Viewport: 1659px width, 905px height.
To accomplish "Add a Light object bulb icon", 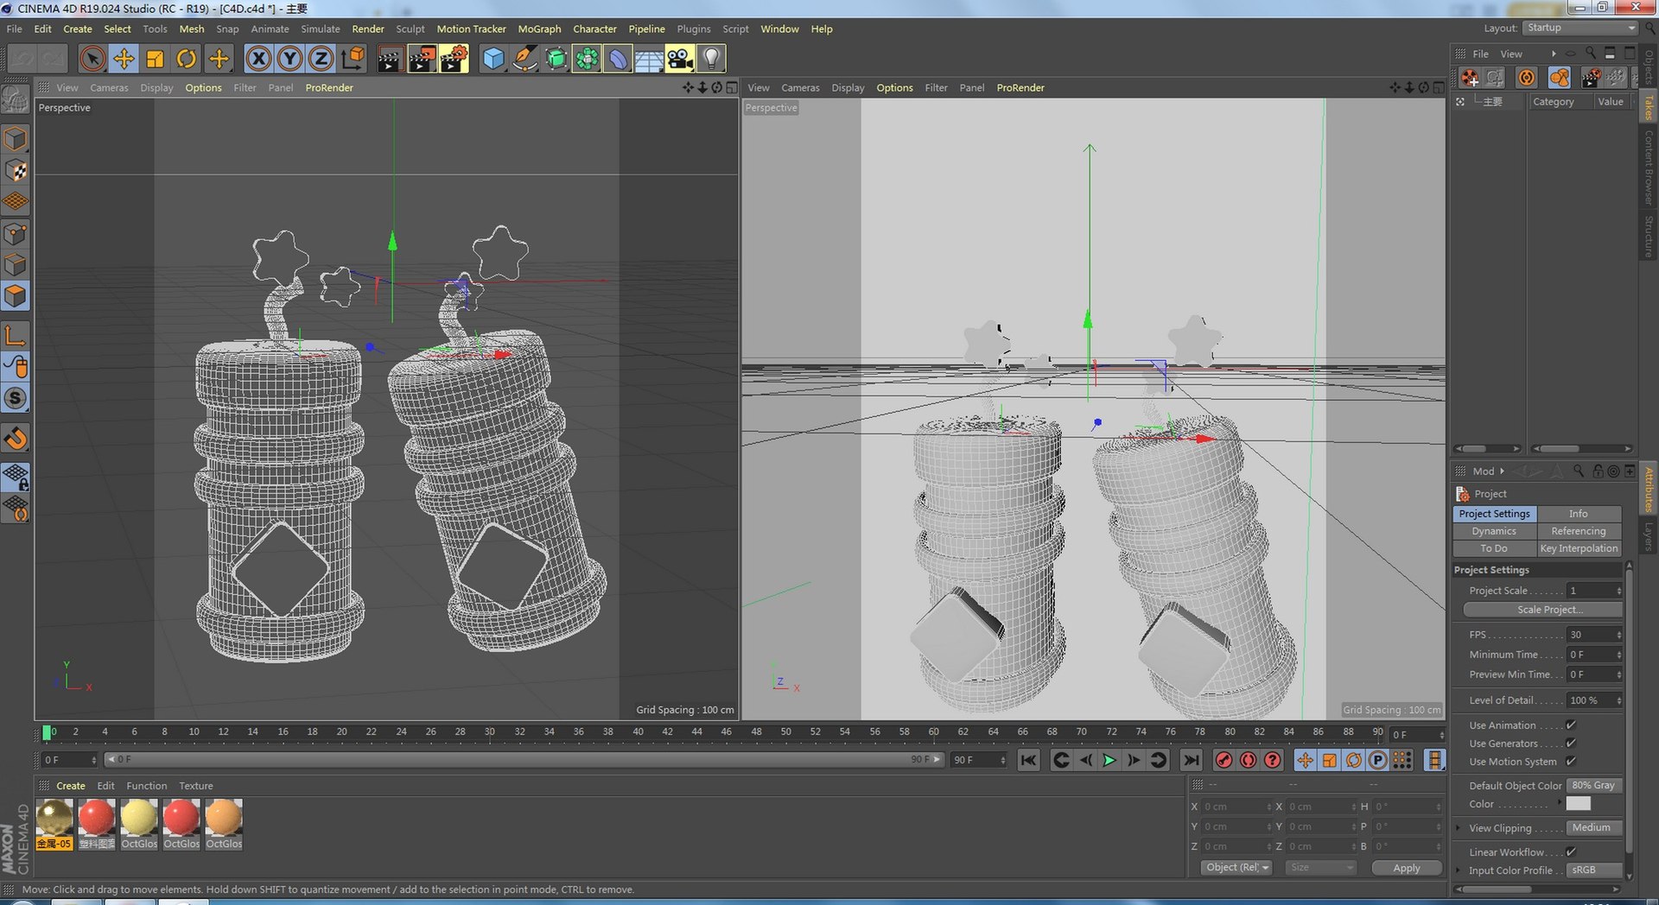I will tap(711, 59).
